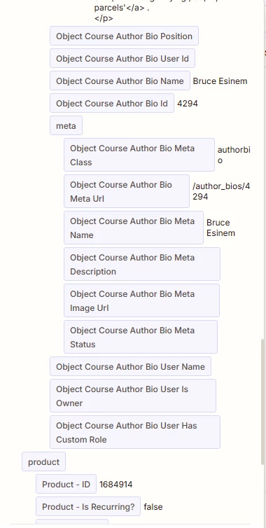The width and height of the screenshot is (266, 528).
Task: Choose Object Course Author Bio Name field
Action: (120, 81)
